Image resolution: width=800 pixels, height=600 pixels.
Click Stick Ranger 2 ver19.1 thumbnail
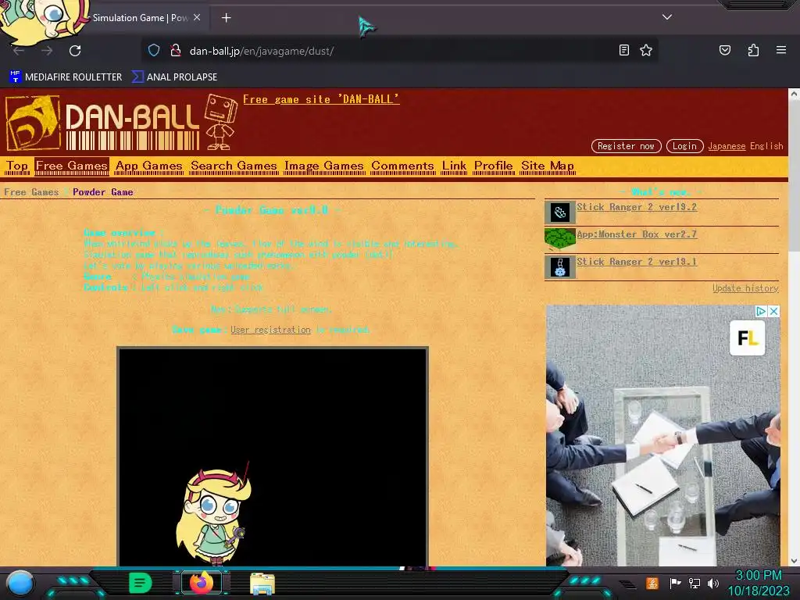pyautogui.click(x=559, y=267)
